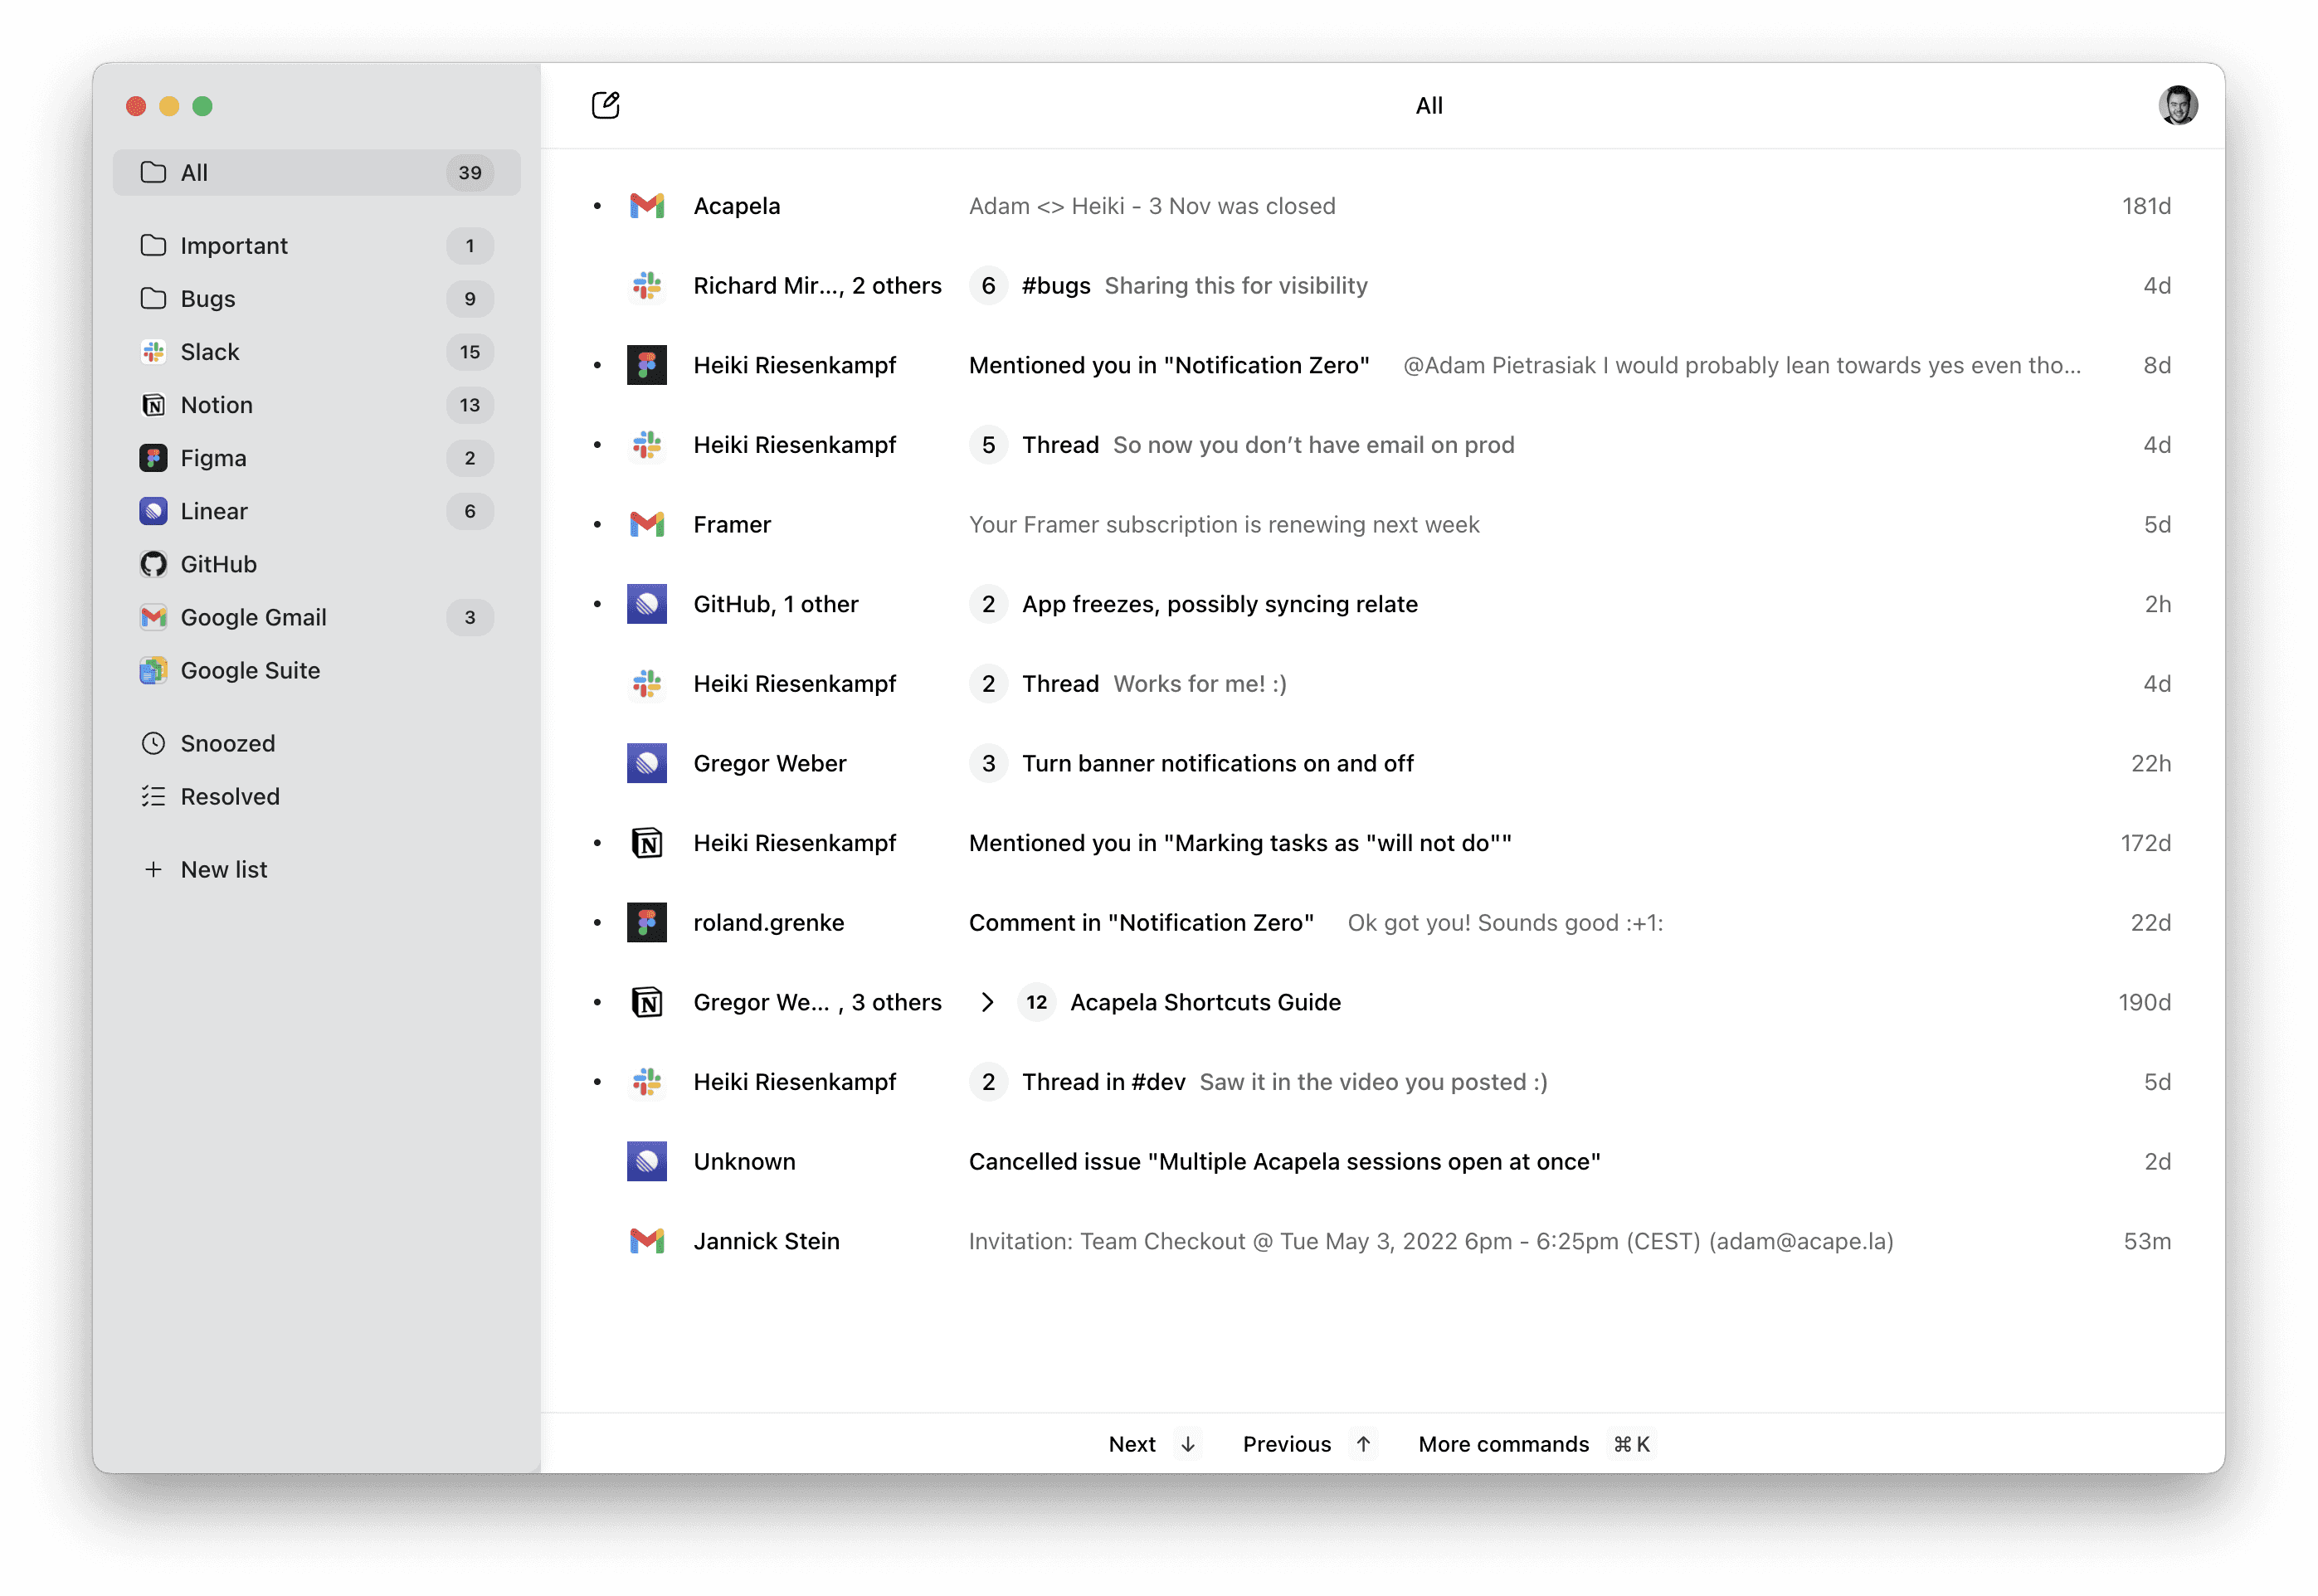Screen dimensions: 2318x1596
Task: Open Google Suite list in sidebar
Action: coord(250,670)
